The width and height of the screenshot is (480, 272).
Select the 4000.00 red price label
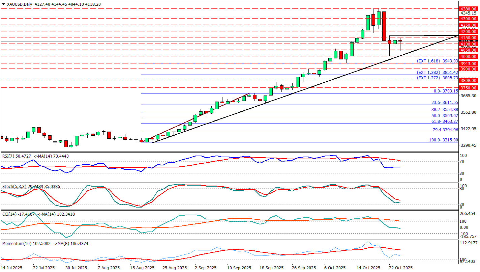click(468, 56)
